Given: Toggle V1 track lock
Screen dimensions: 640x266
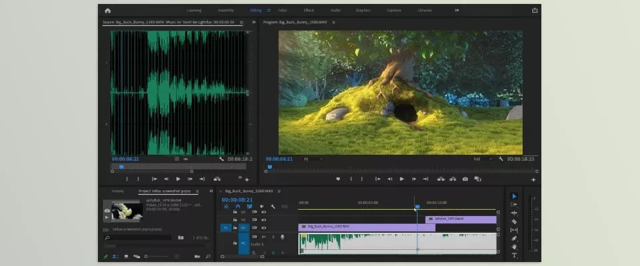Looking at the screenshot, I should pos(235,227).
